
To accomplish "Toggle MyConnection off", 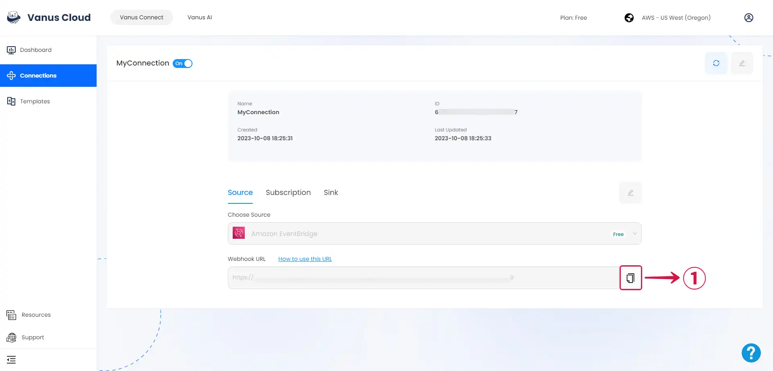I will click(x=182, y=63).
